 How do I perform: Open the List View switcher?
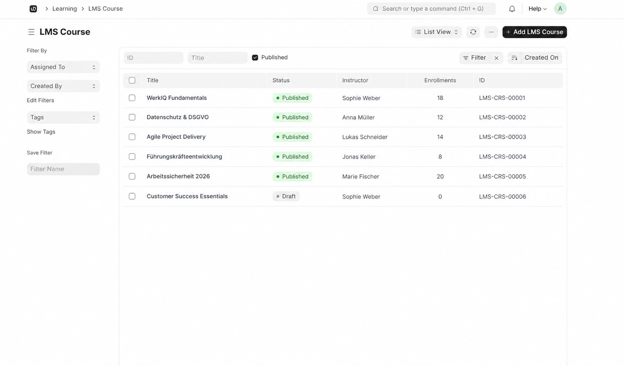click(x=436, y=32)
